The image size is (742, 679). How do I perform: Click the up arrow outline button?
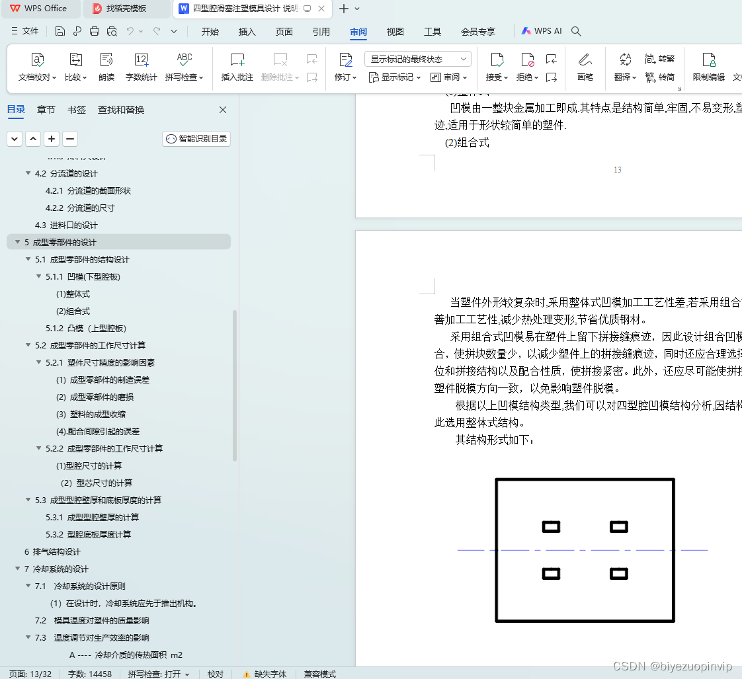point(33,139)
